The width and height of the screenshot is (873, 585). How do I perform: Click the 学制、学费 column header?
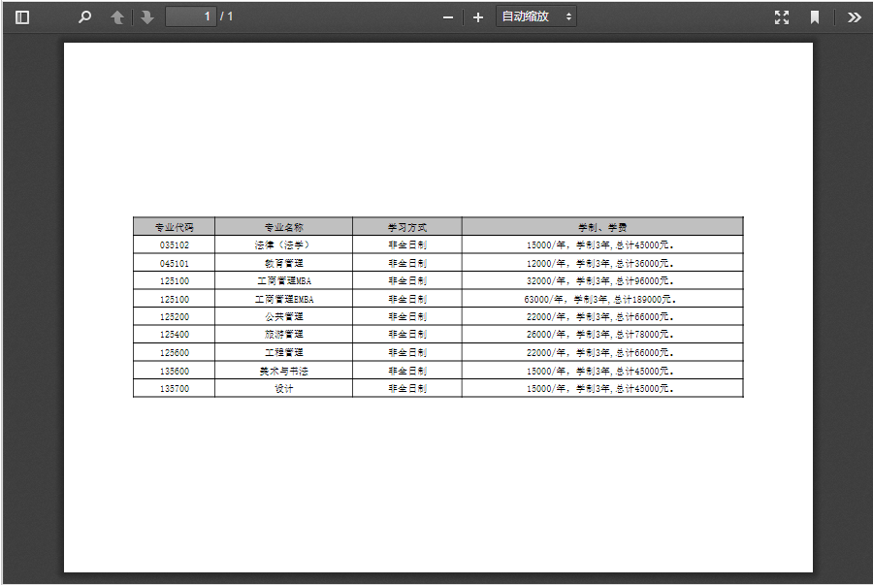tap(602, 227)
